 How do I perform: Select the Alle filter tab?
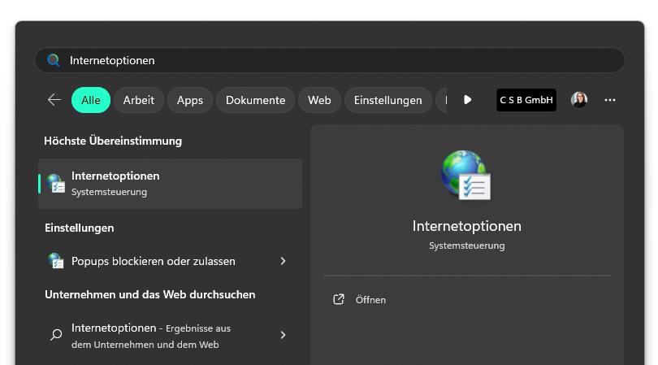(x=91, y=100)
